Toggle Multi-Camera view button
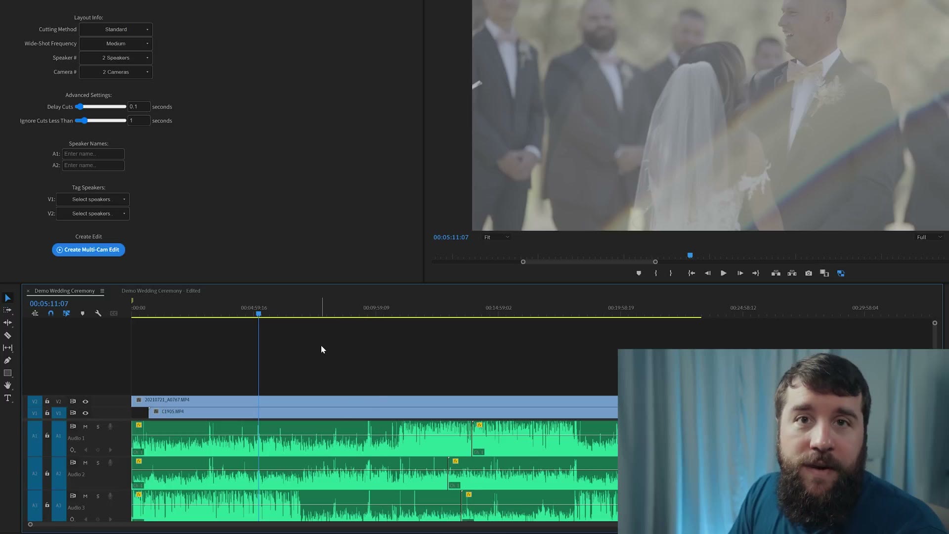This screenshot has width=949, height=534. tap(841, 273)
